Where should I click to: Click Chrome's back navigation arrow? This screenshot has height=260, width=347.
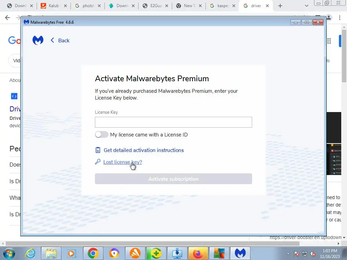tap(7, 18)
